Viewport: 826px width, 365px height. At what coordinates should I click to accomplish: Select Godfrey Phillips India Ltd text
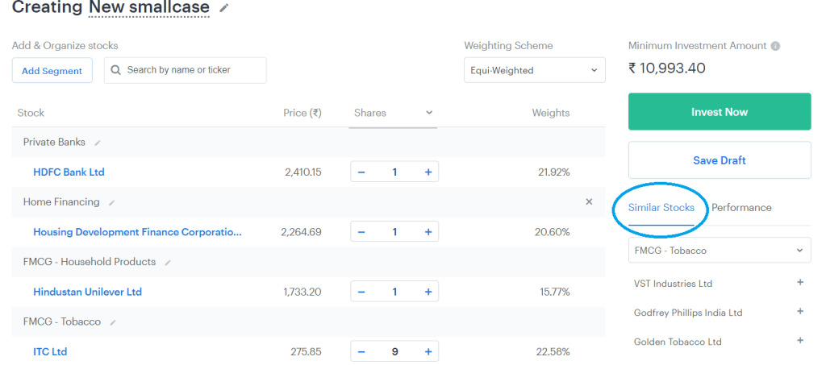pyautogui.click(x=688, y=313)
